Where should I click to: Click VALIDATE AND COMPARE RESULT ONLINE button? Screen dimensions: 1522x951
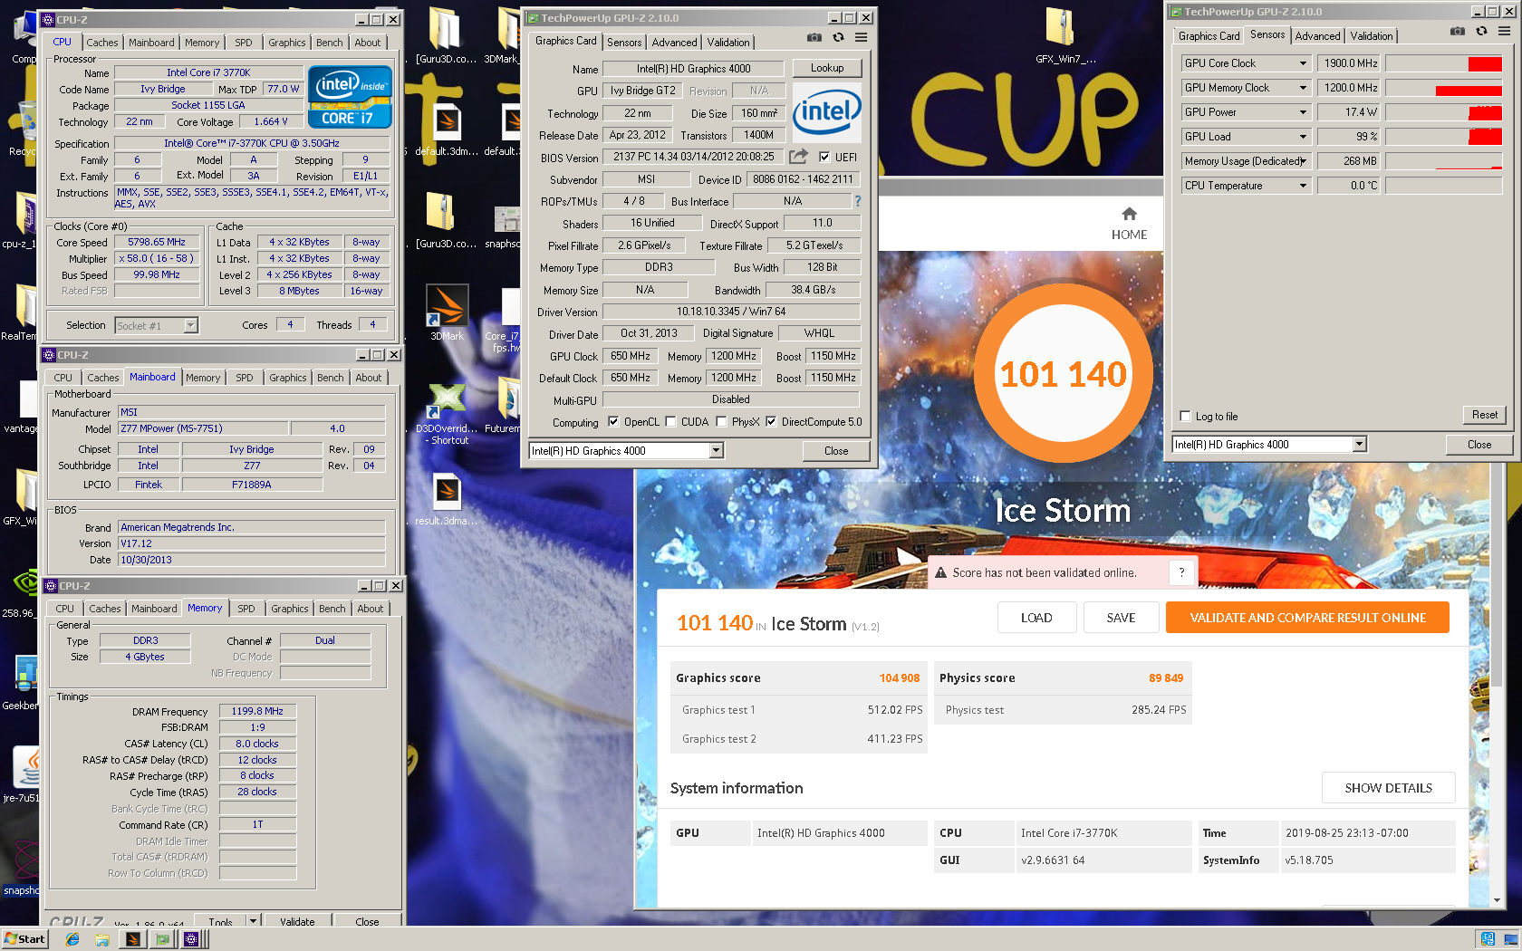[1307, 618]
